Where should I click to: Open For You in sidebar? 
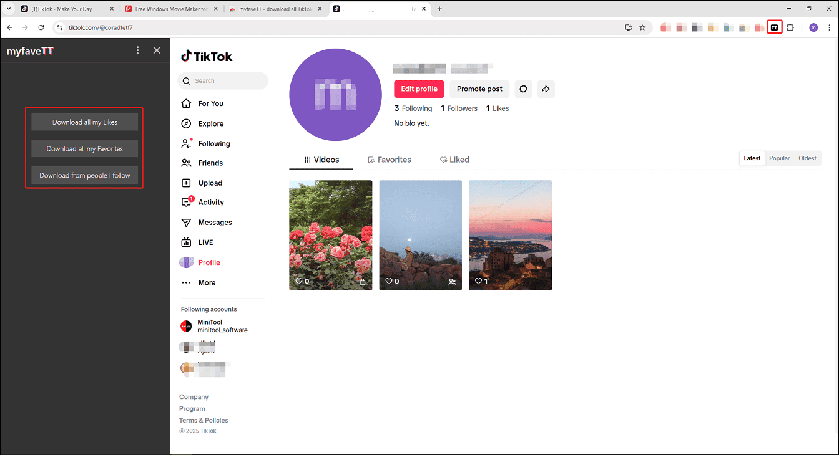tap(202, 103)
